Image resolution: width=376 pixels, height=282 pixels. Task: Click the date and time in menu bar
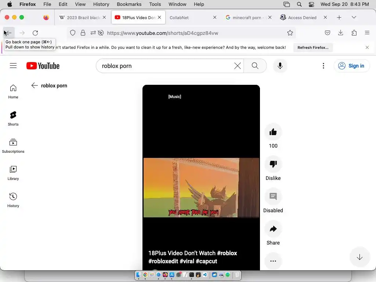[344, 4]
